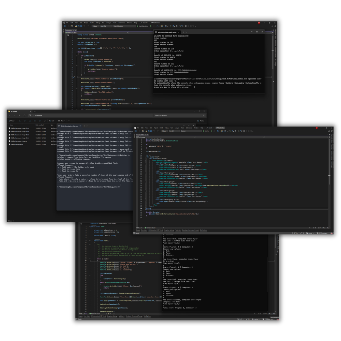The height and width of the screenshot is (341, 341).
Task: Toggle the Preview pane in File Explorer
Action: click(201, 121)
